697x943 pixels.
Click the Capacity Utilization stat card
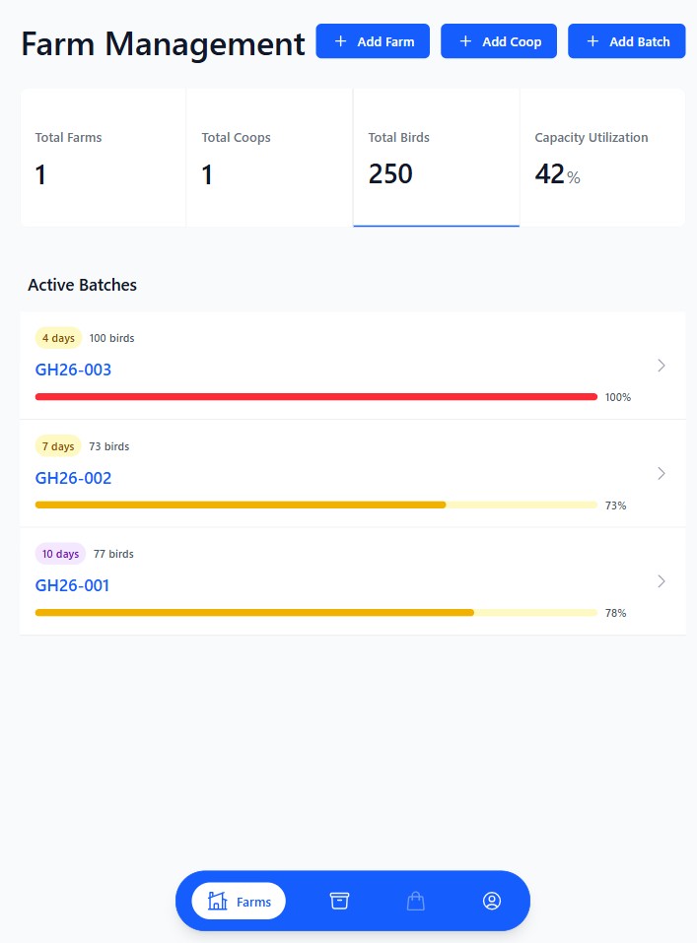pyautogui.click(x=601, y=158)
